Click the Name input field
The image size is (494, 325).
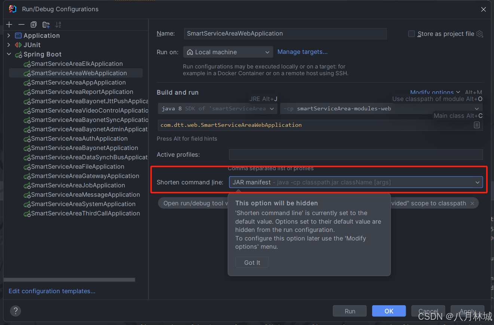(x=285, y=33)
